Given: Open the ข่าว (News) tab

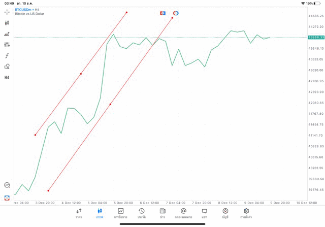Looking at the screenshot, I should pos(162,213).
